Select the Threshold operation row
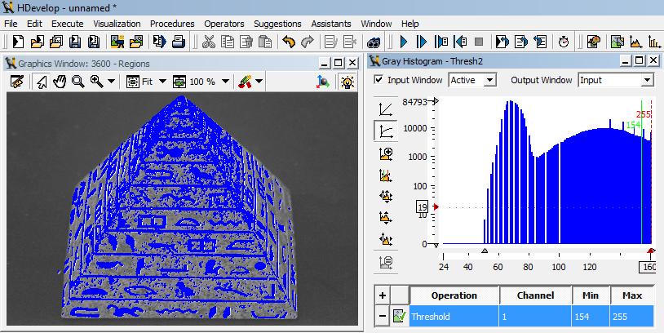Screen dimensions: 664x333 tap(531, 316)
